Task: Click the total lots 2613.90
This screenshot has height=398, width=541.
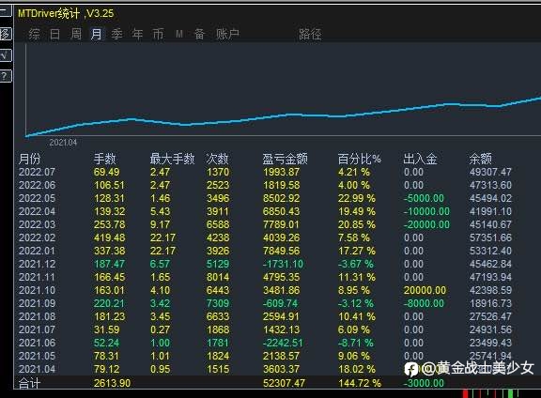Action: click(112, 383)
